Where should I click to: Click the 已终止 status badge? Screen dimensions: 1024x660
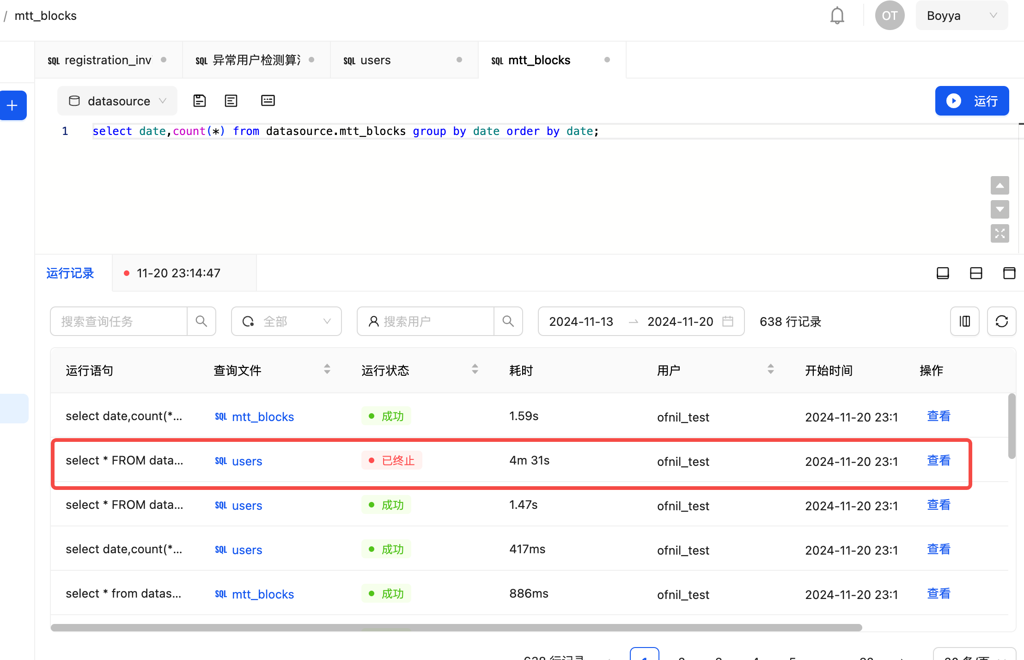[x=392, y=460]
